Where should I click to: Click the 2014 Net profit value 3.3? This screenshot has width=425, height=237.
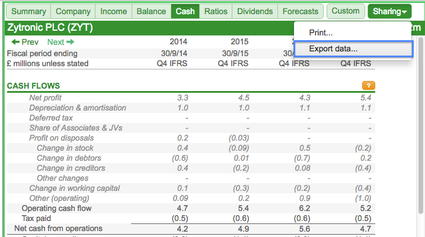(183, 98)
